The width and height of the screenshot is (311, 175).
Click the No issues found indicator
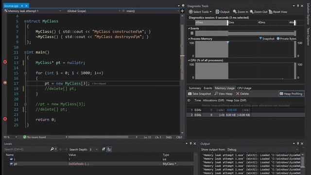coord(35,137)
